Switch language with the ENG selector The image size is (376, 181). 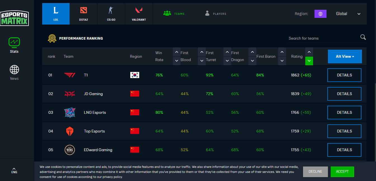pyautogui.click(x=14, y=171)
